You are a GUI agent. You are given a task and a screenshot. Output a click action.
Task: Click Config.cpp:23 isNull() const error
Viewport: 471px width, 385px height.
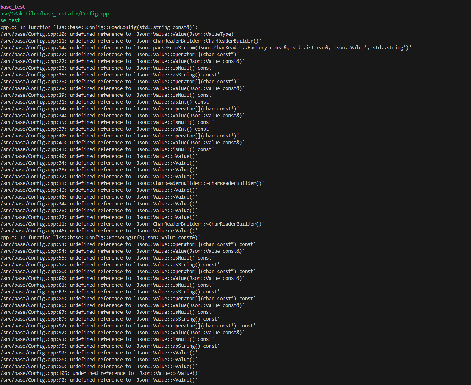click(x=107, y=68)
